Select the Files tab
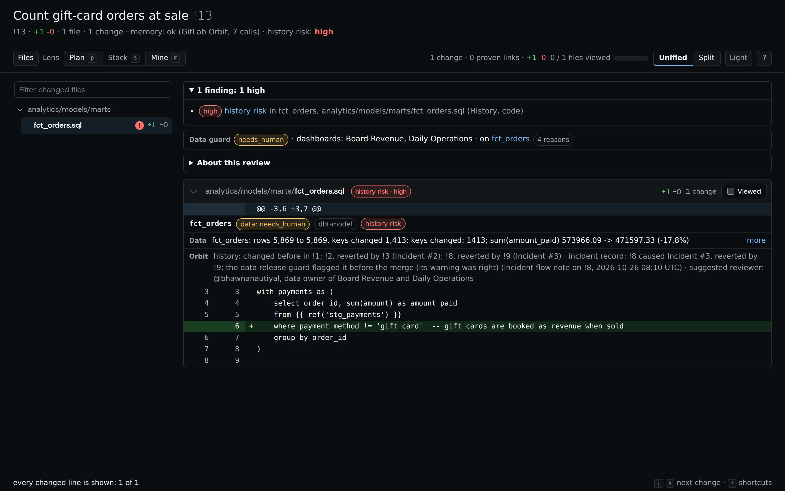785x491 pixels. pyautogui.click(x=26, y=58)
